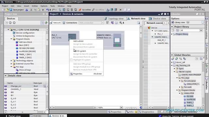Screen dimensions: 209x117
Task: Click the Change_scr tag row in Details view
Action: click(25, 86)
